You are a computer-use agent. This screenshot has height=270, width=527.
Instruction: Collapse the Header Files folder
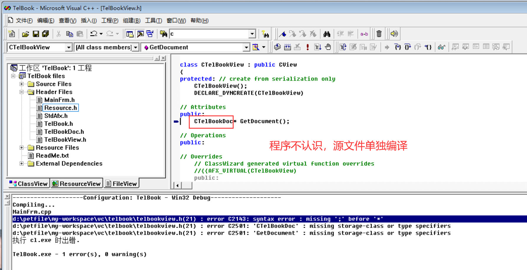point(22,92)
